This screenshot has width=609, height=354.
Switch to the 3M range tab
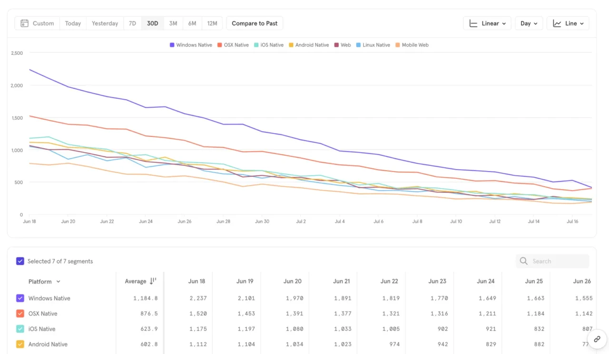[173, 23]
